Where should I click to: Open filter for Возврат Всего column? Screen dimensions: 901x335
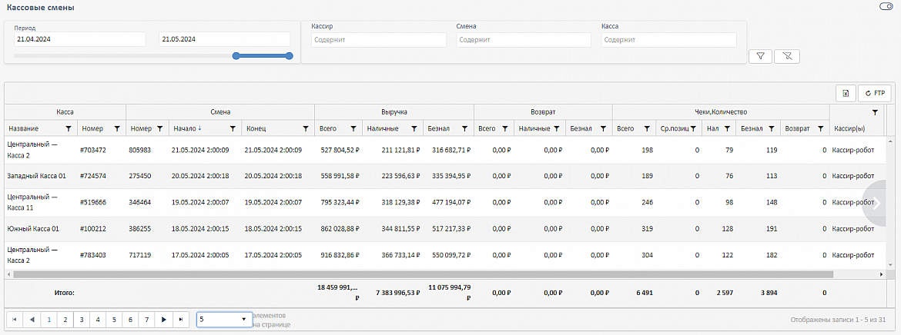[x=504, y=129]
